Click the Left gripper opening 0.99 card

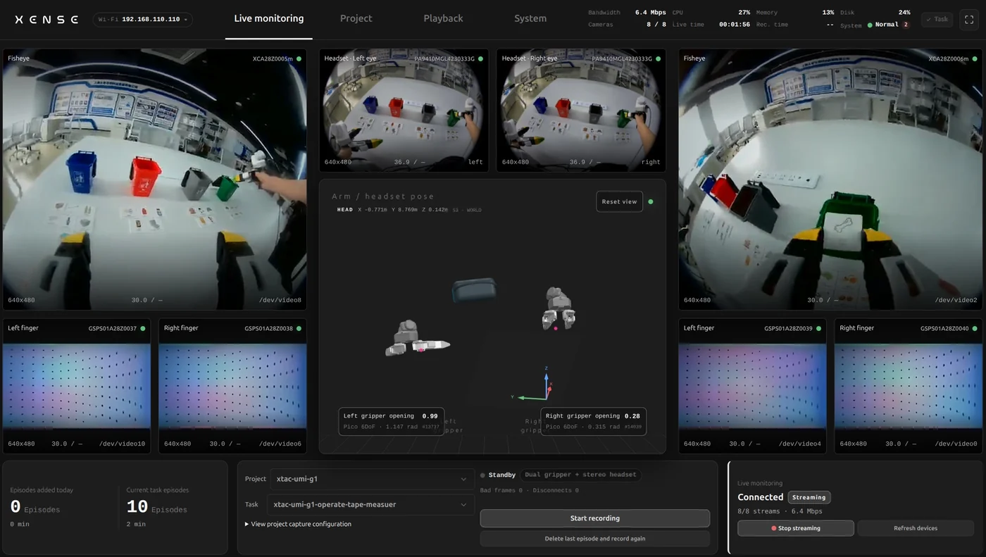(392, 421)
